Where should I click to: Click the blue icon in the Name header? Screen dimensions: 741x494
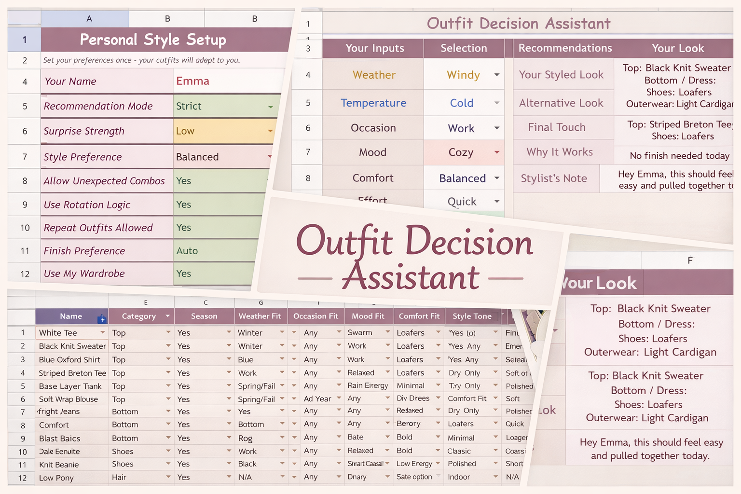click(x=101, y=319)
